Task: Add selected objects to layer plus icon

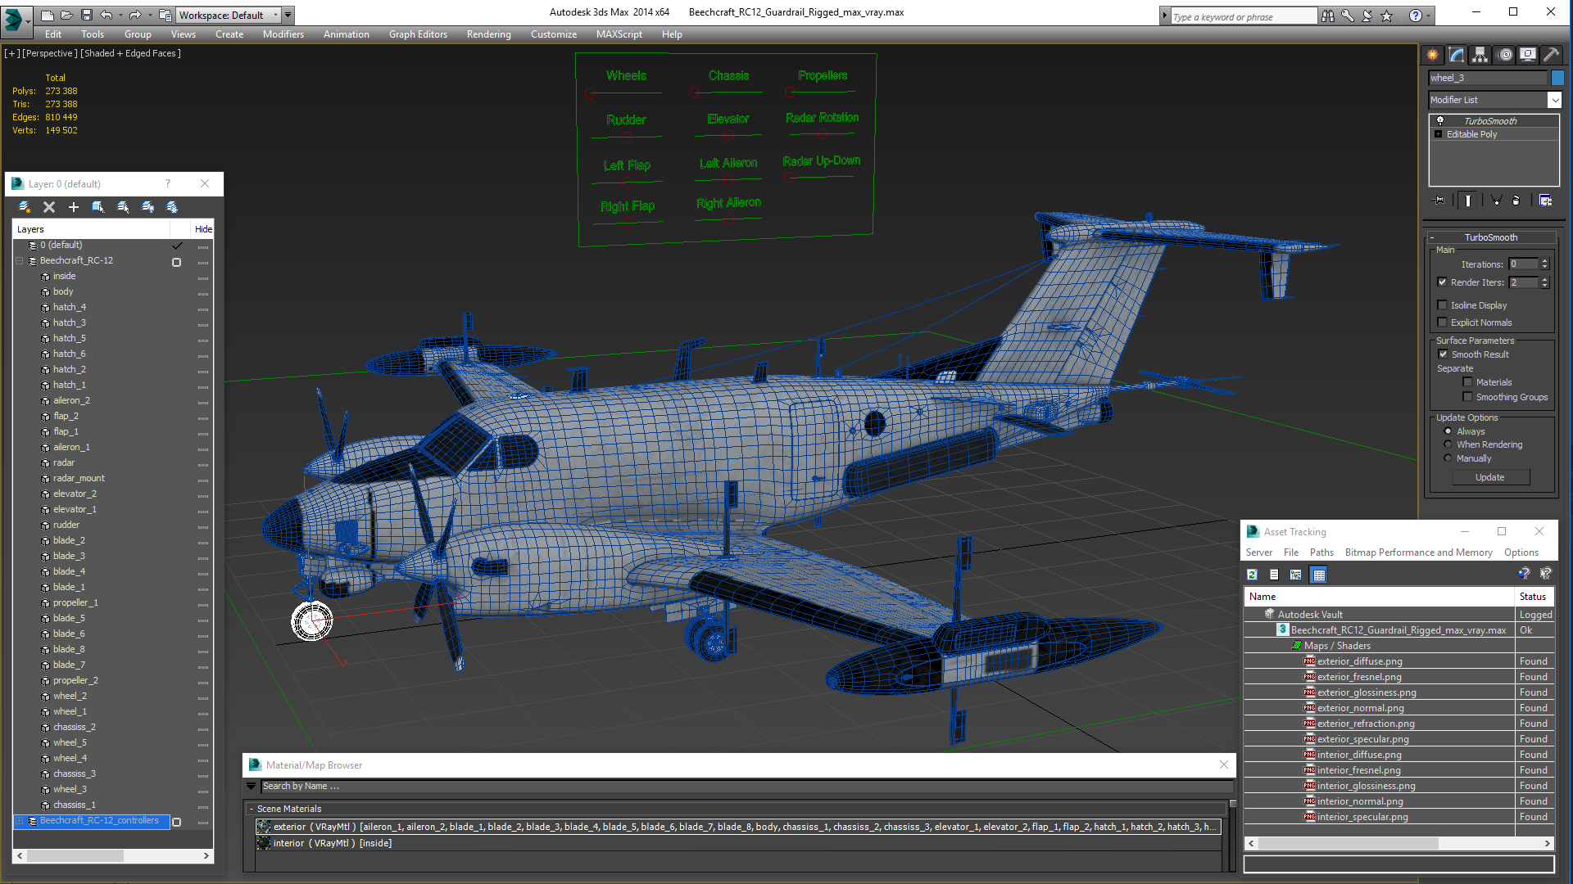Action: (x=74, y=207)
